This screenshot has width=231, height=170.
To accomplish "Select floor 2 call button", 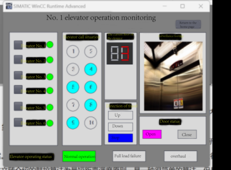I will pyautogui.click(x=91, y=51).
